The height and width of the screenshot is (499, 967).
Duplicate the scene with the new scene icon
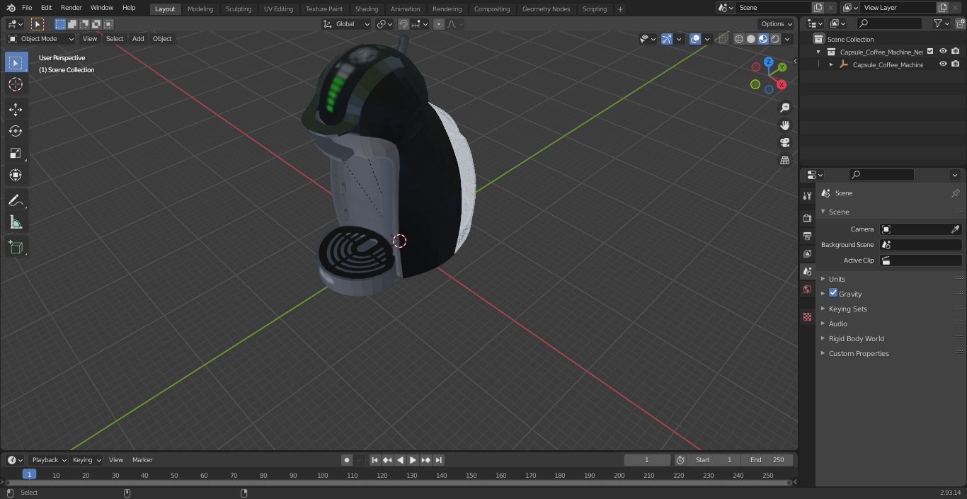[x=818, y=8]
